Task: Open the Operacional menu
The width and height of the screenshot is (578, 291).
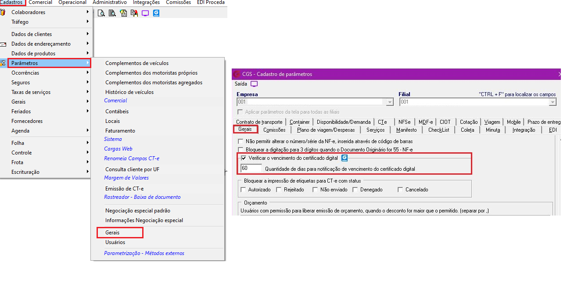Action: pos(72,2)
